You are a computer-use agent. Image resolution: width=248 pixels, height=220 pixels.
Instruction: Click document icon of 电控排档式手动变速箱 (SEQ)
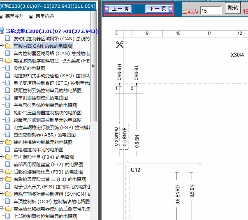click(8, 75)
